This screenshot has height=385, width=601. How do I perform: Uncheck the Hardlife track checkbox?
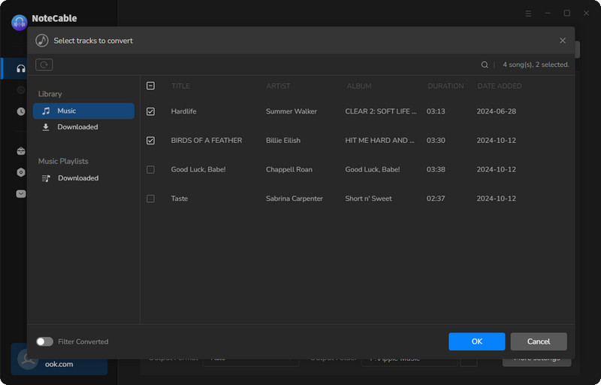[x=151, y=111]
